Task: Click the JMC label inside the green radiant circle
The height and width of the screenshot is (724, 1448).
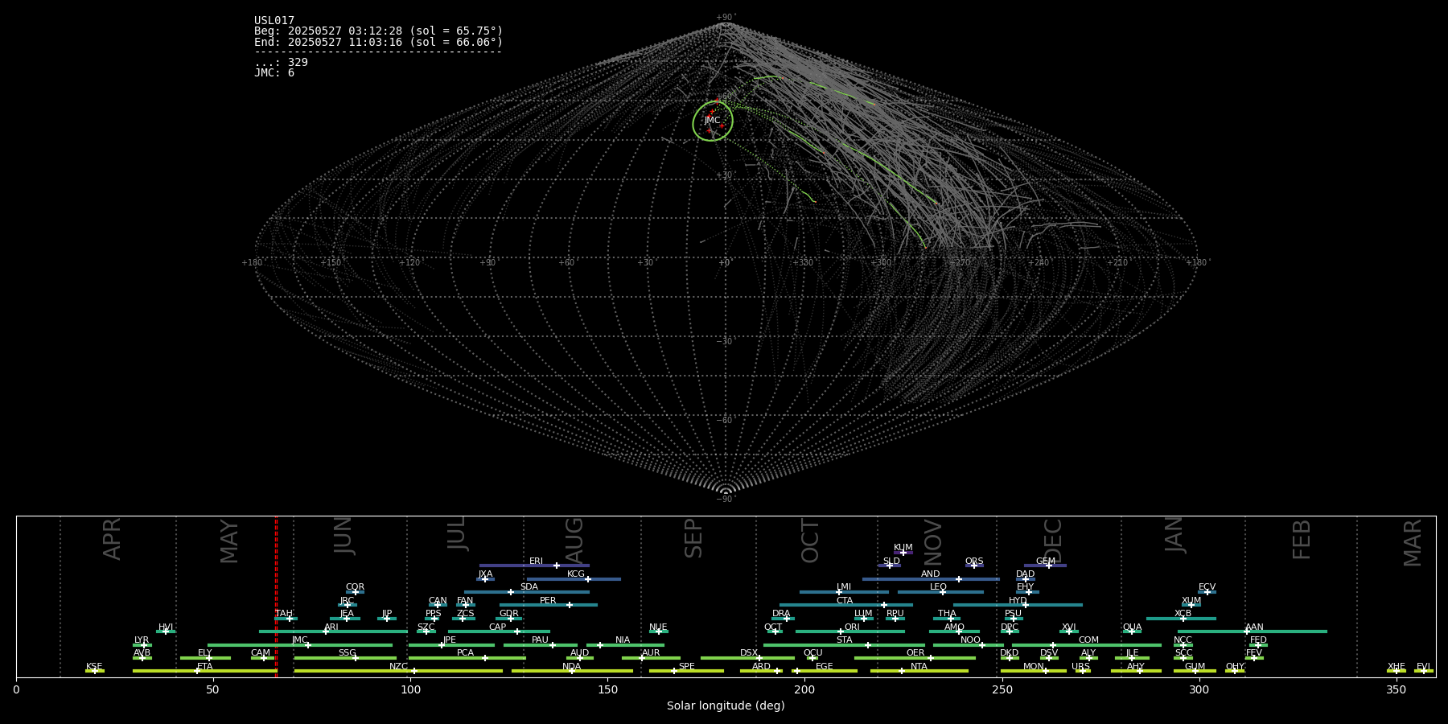Action: [x=712, y=121]
